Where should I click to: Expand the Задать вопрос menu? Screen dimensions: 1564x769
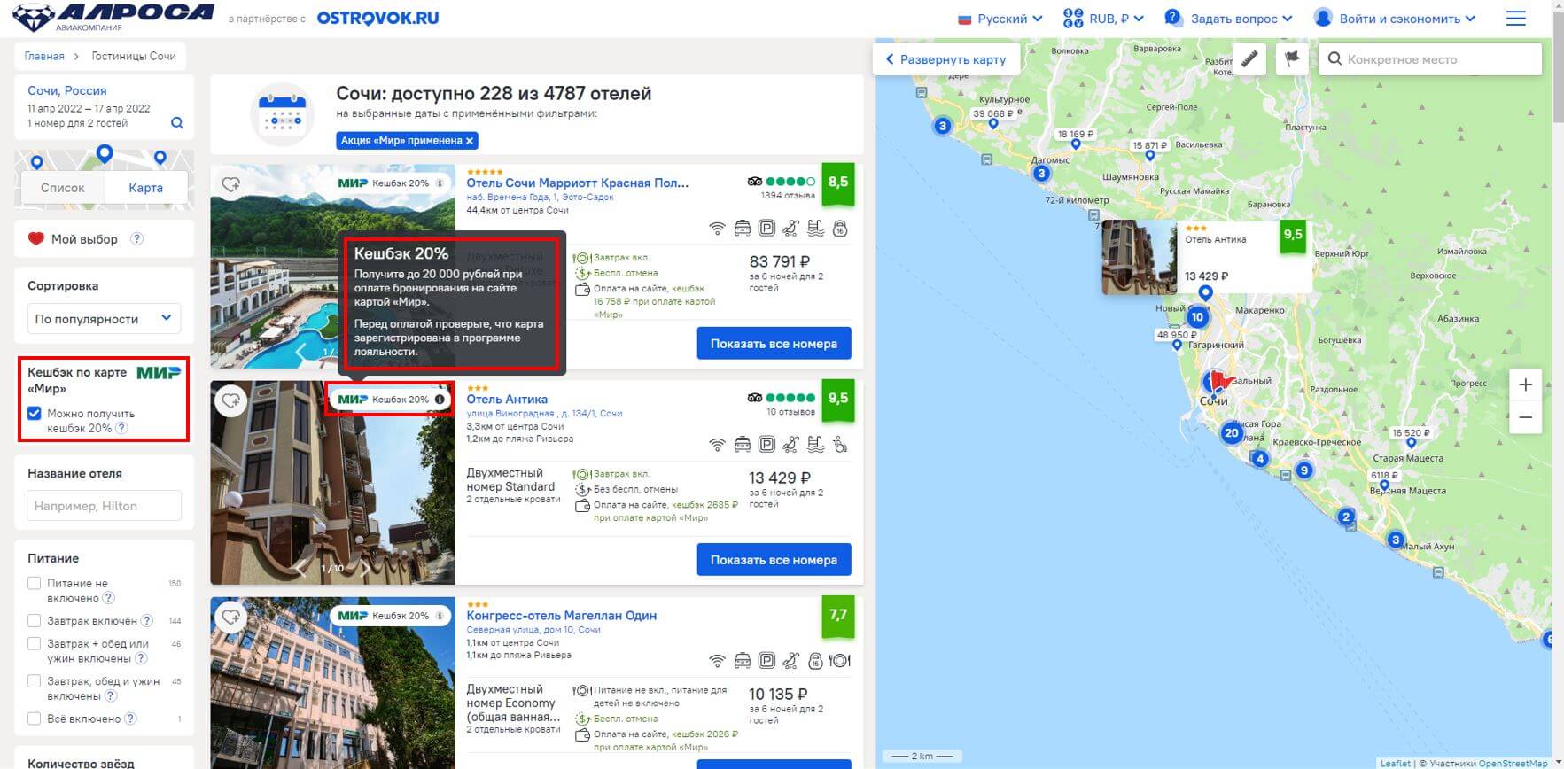[x=1228, y=19]
